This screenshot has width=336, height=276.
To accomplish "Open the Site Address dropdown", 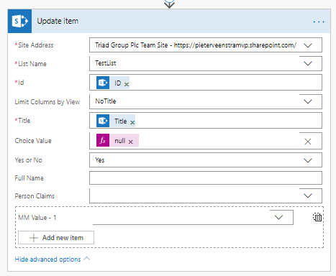I will tap(308, 45).
